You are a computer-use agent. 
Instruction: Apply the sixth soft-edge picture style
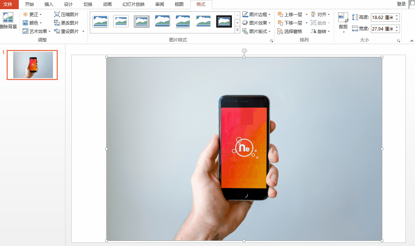[203, 21]
